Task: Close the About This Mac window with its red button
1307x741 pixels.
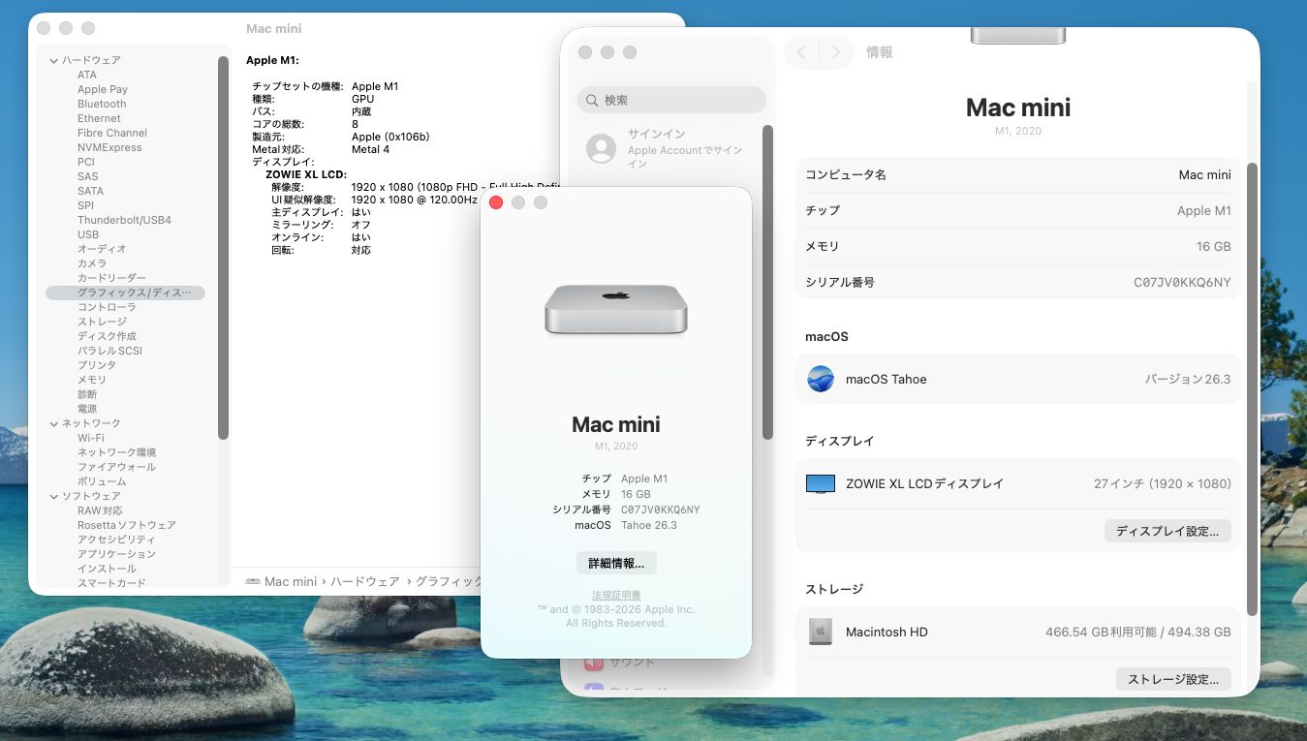Action: pos(496,202)
